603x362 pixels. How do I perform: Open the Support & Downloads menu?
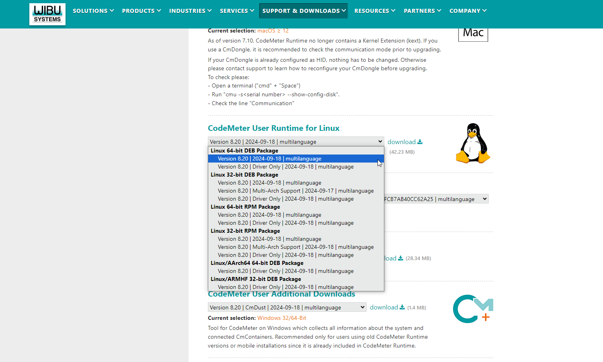point(304,11)
